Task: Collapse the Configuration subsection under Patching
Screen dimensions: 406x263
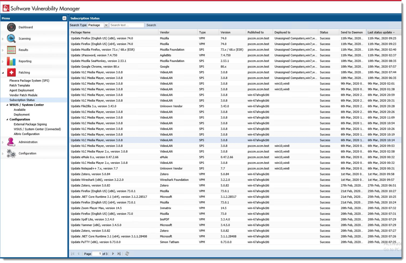Action: coord(7,120)
